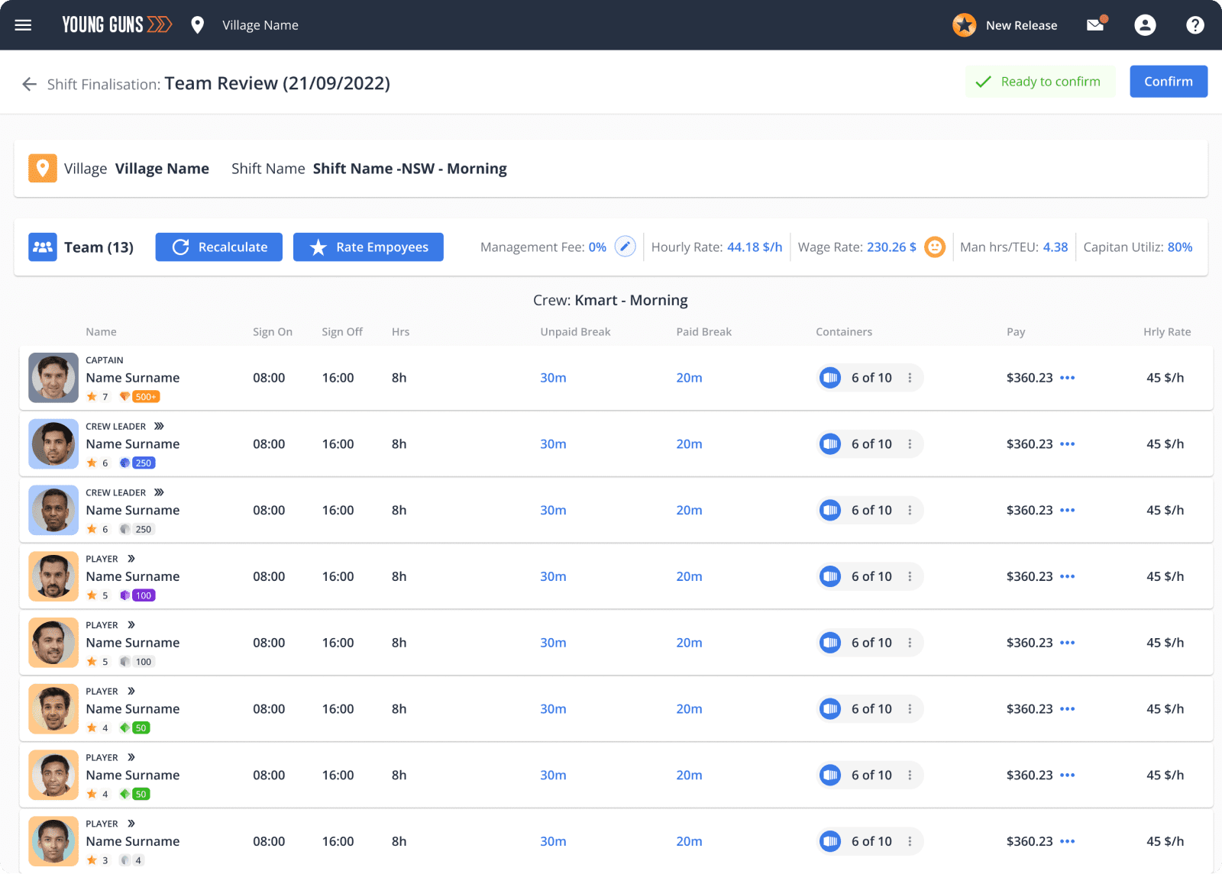The image size is (1222, 874).
Task: Open container kebab menu for 3-star Player
Action: (x=910, y=841)
